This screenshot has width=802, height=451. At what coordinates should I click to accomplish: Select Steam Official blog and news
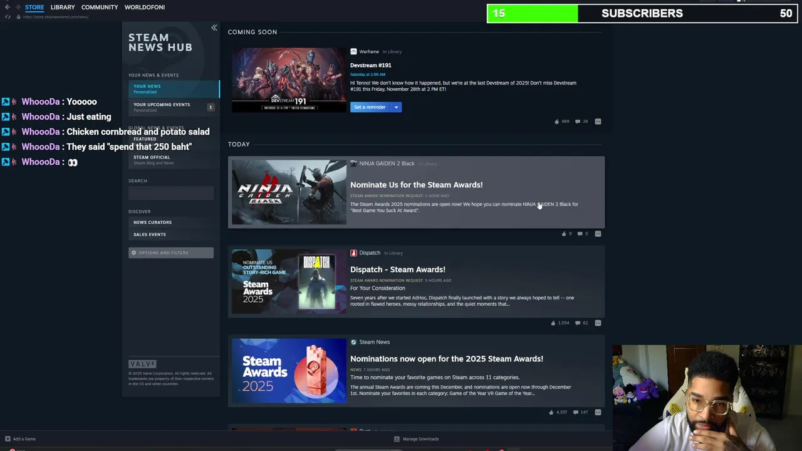pos(174,160)
